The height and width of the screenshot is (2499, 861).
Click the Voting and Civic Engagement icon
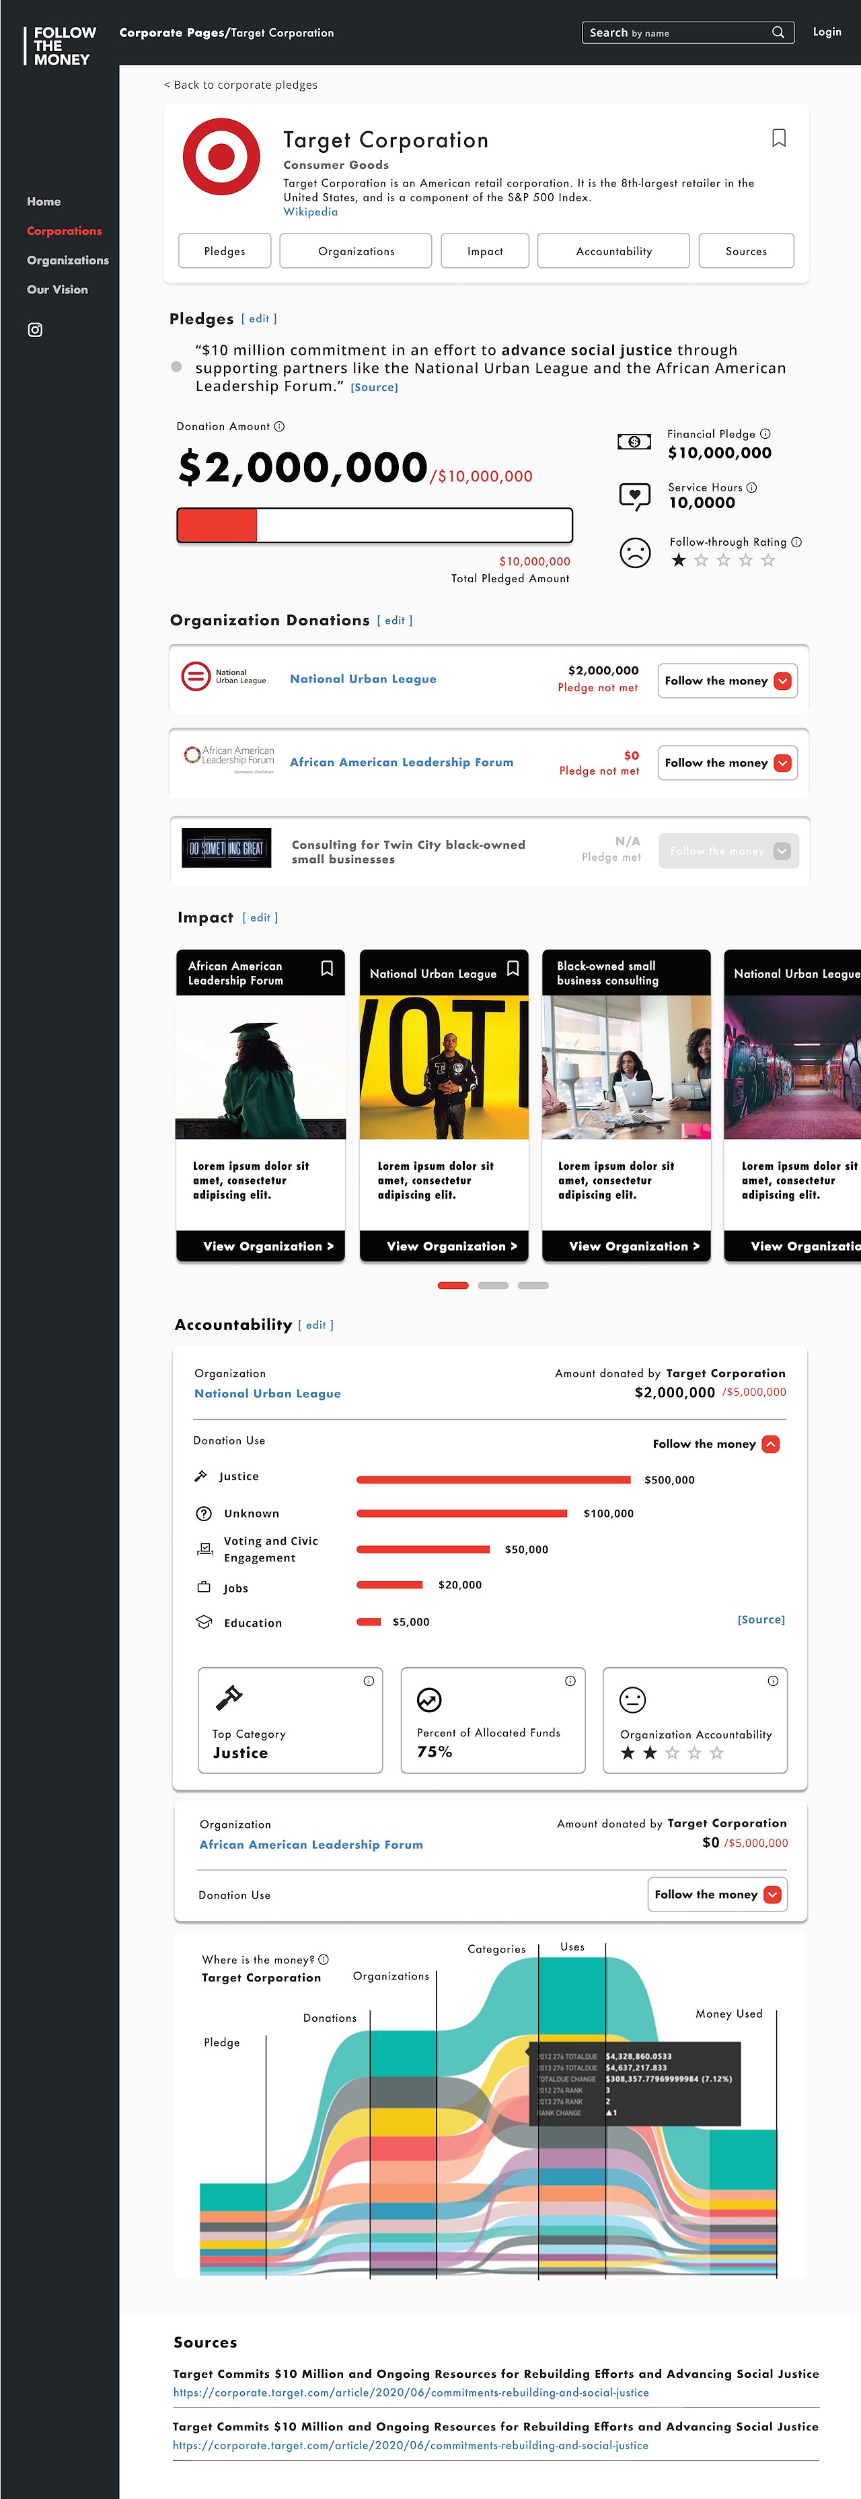pyautogui.click(x=204, y=1549)
